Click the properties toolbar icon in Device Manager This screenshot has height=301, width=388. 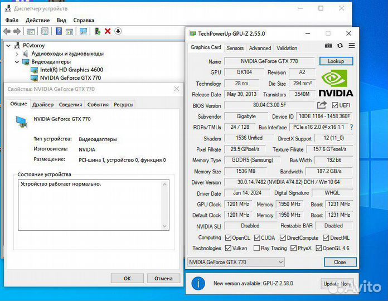click(x=45, y=31)
